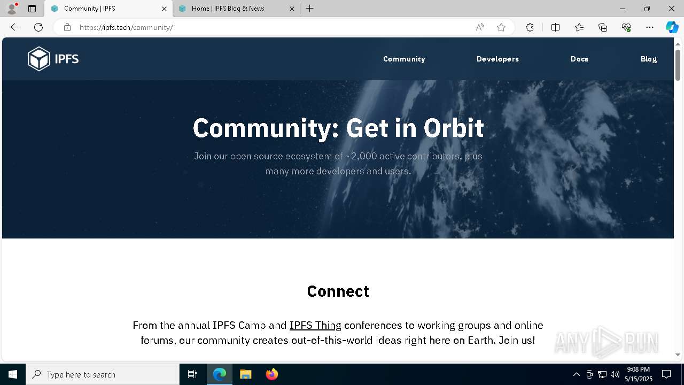The image size is (684, 385).
Task: Click the taskbar search box
Action: [103, 374]
